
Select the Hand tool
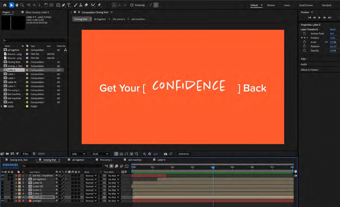pyautogui.click(x=17, y=5)
